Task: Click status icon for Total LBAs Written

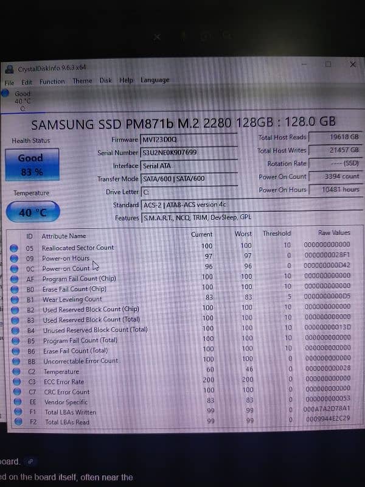Action: pyautogui.click(x=18, y=412)
